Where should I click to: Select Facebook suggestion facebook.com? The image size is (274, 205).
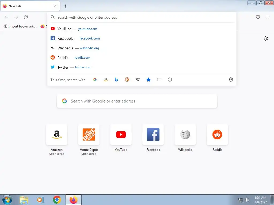(x=142, y=38)
